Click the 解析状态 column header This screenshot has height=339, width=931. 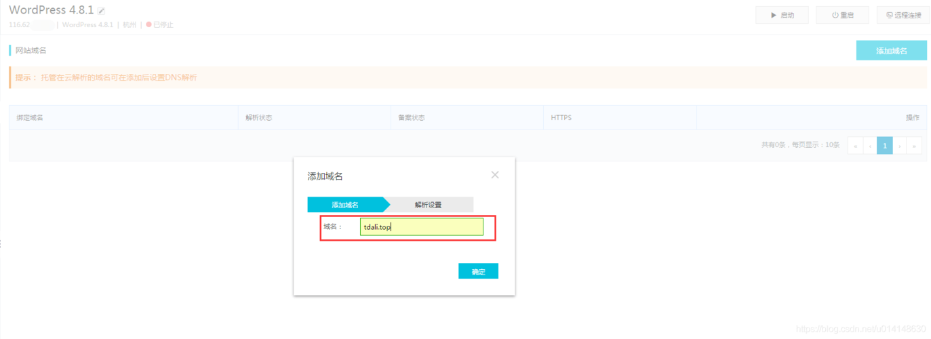click(259, 118)
